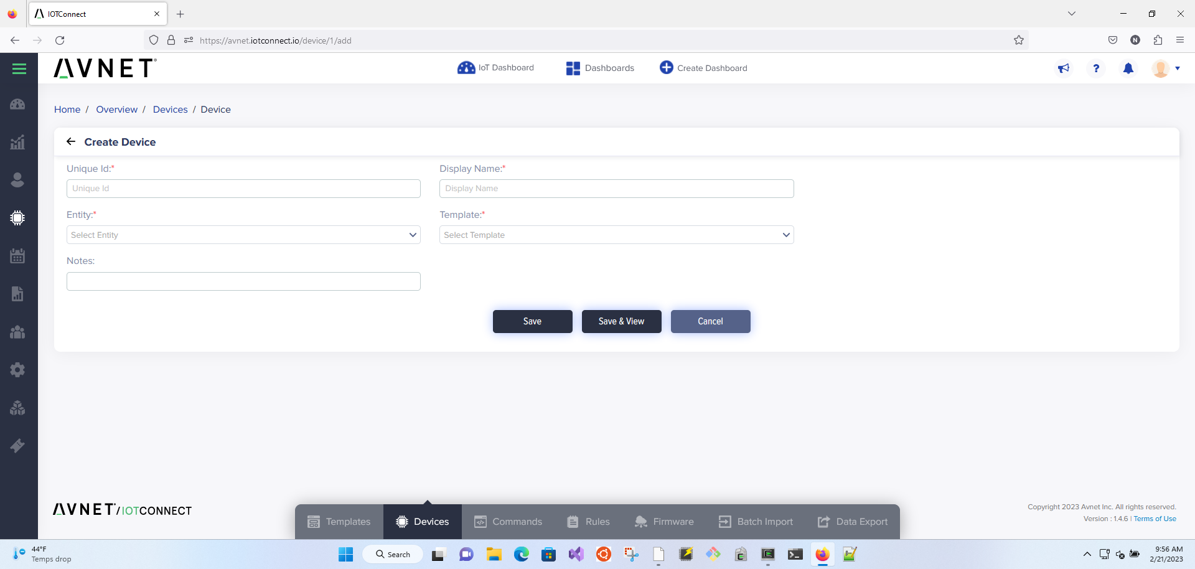Open IoT Dashboard
Viewport: 1195px width, 569px height.
coord(495,68)
